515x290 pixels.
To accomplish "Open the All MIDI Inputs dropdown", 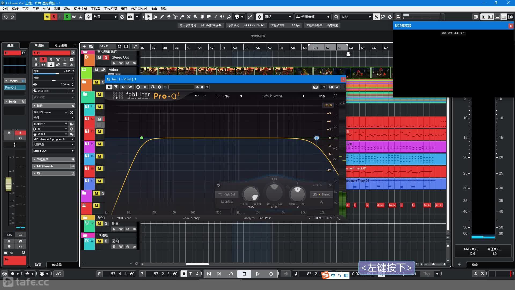I will point(50,113).
